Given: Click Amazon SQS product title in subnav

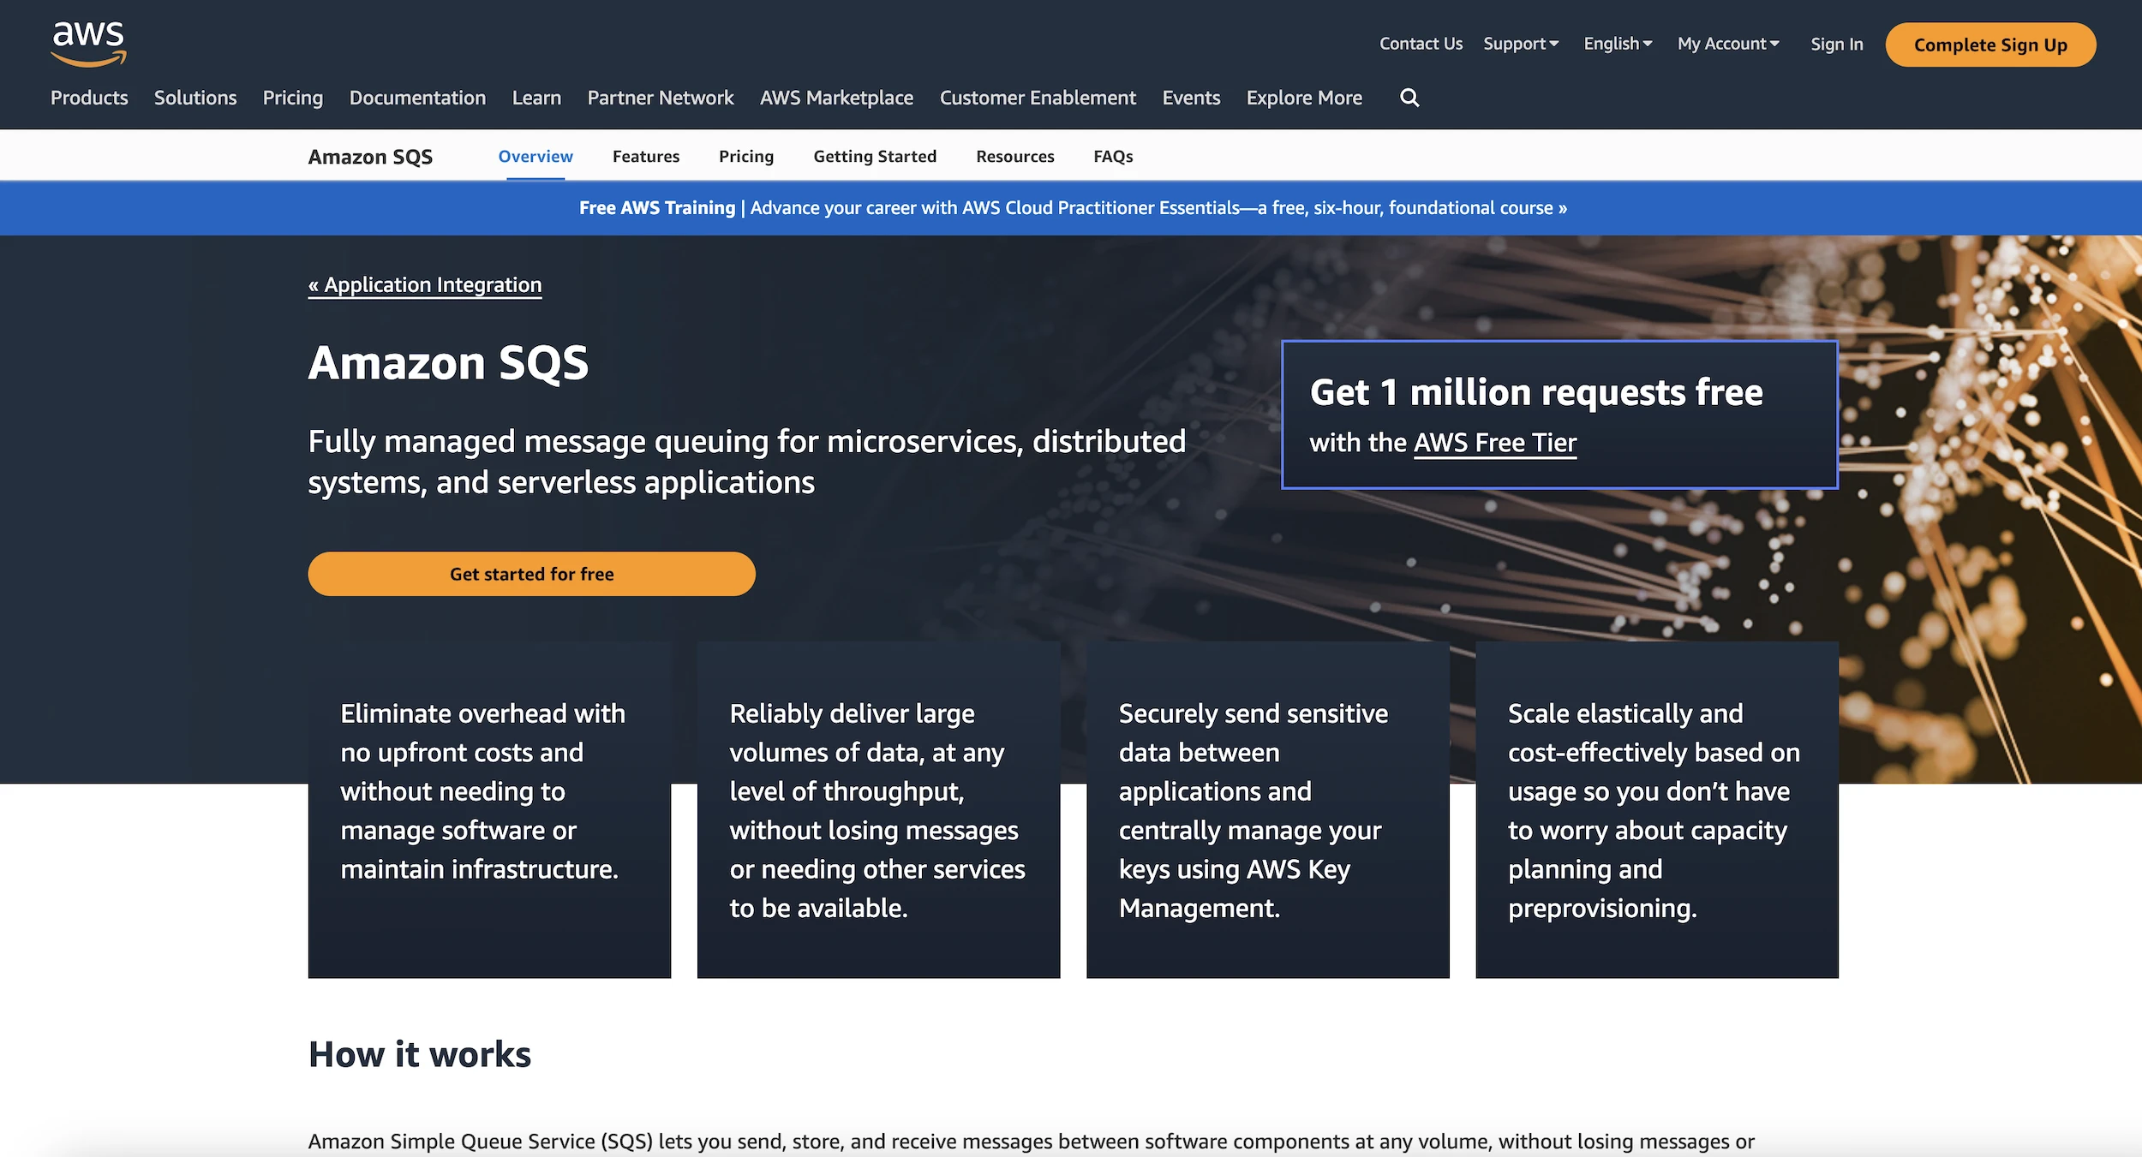Looking at the screenshot, I should [x=370, y=157].
